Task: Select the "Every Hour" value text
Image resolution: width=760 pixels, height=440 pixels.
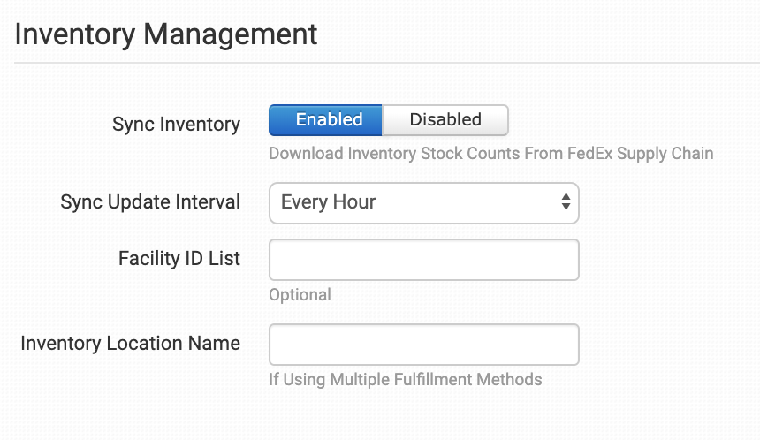Action: click(329, 202)
